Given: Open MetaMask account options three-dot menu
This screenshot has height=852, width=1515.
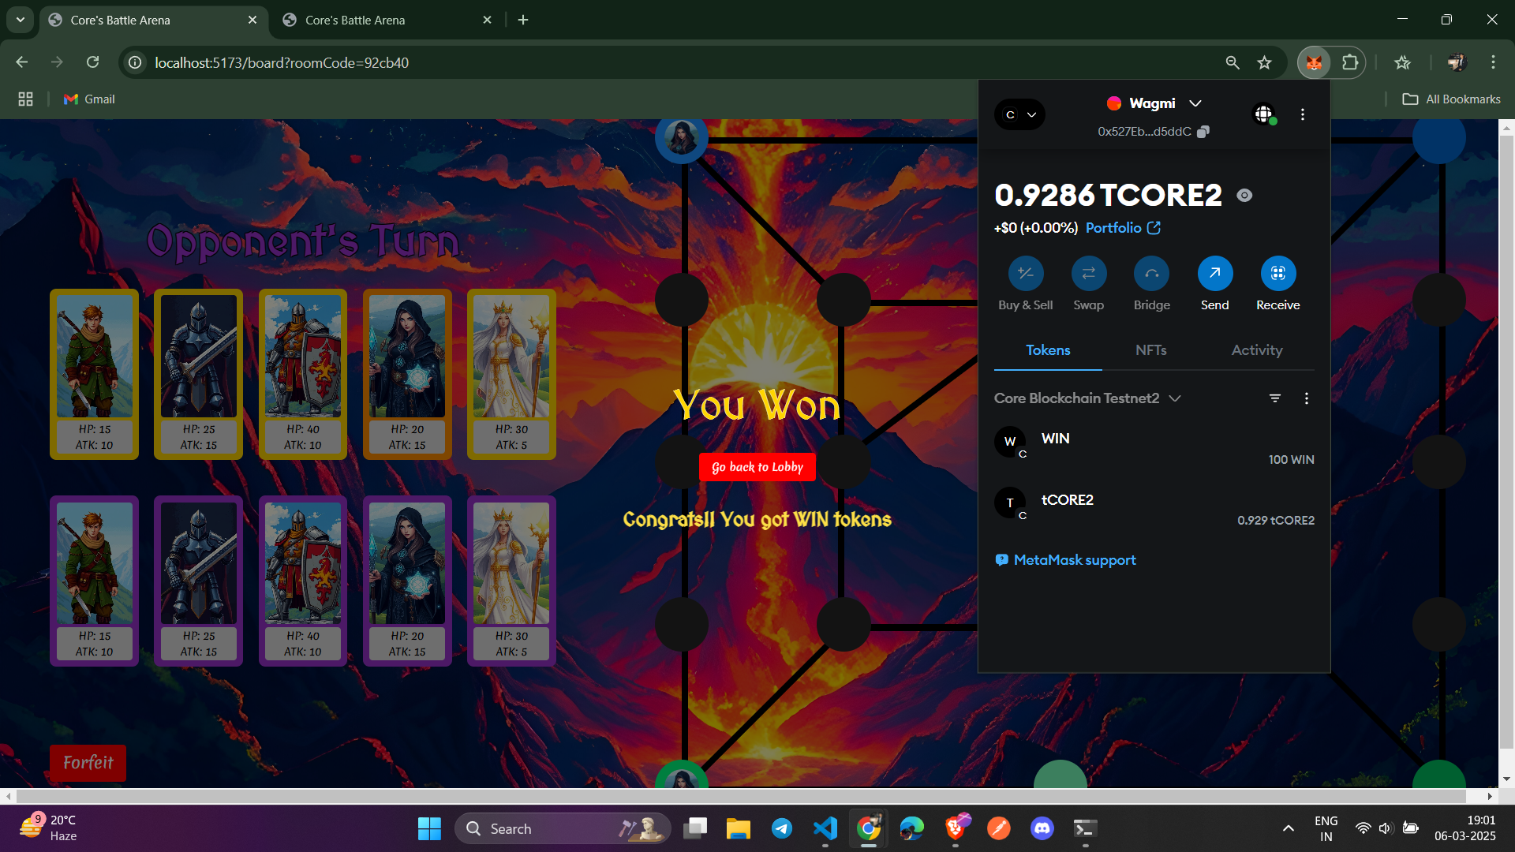Looking at the screenshot, I should coord(1303,114).
